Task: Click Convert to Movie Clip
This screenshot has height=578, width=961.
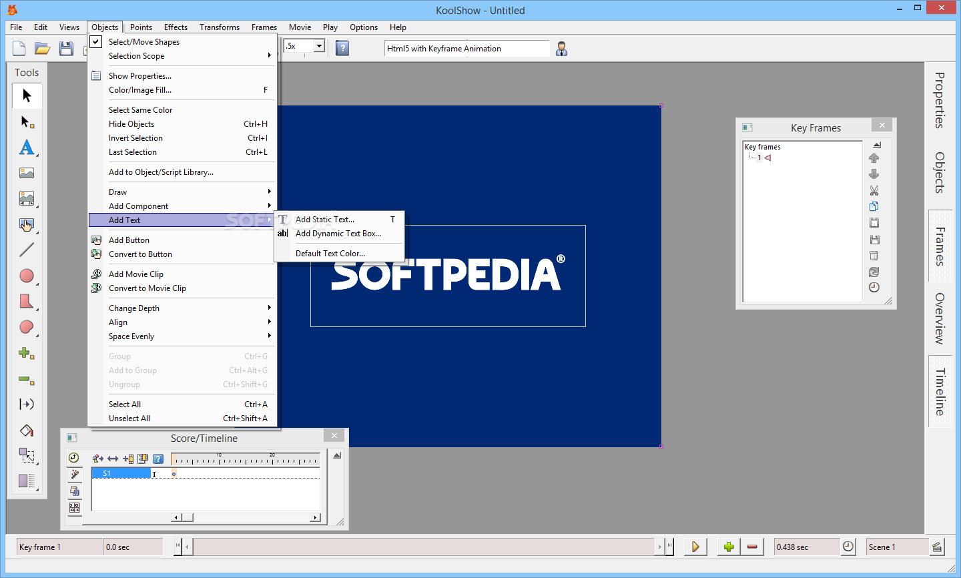Action: pyautogui.click(x=182, y=288)
